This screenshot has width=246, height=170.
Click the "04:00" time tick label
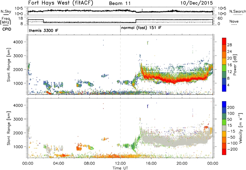(x=58, y=164)
